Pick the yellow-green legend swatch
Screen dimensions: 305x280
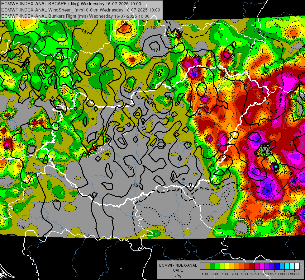(222, 266)
